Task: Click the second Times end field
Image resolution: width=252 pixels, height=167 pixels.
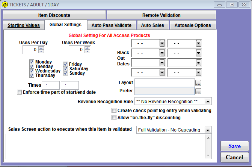Action: [70, 85]
